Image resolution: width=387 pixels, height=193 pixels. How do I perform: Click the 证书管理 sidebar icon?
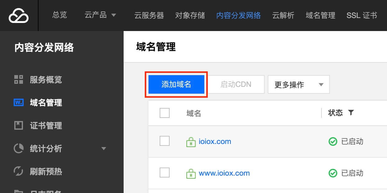pyautogui.click(x=19, y=125)
